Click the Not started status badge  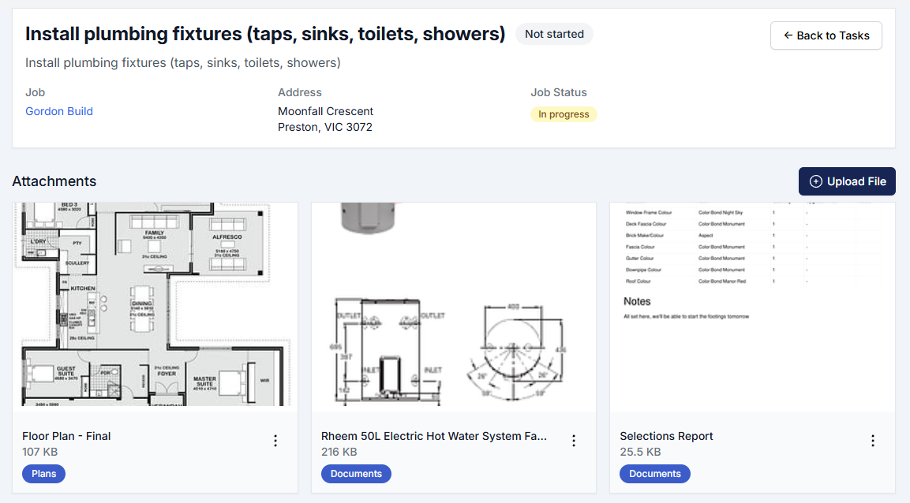(x=554, y=34)
